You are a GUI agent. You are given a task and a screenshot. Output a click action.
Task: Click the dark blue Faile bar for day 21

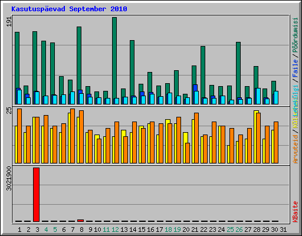click(195, 88)
